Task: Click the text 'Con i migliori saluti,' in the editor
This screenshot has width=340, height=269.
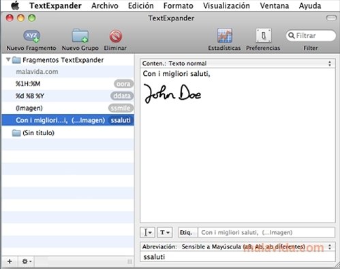Action: (x=176, y=74)
